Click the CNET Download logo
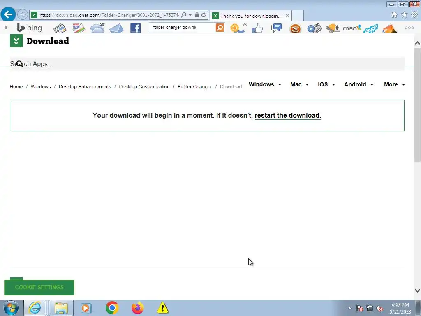Viewport: 421px width, 316px height. point(39,41)
